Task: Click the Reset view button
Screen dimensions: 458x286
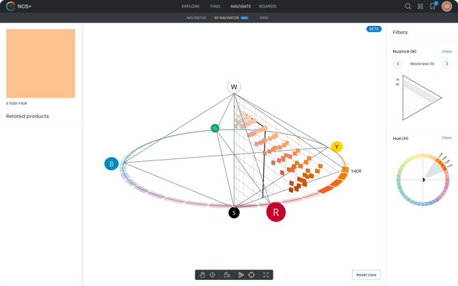Action: tap(366, 275)
